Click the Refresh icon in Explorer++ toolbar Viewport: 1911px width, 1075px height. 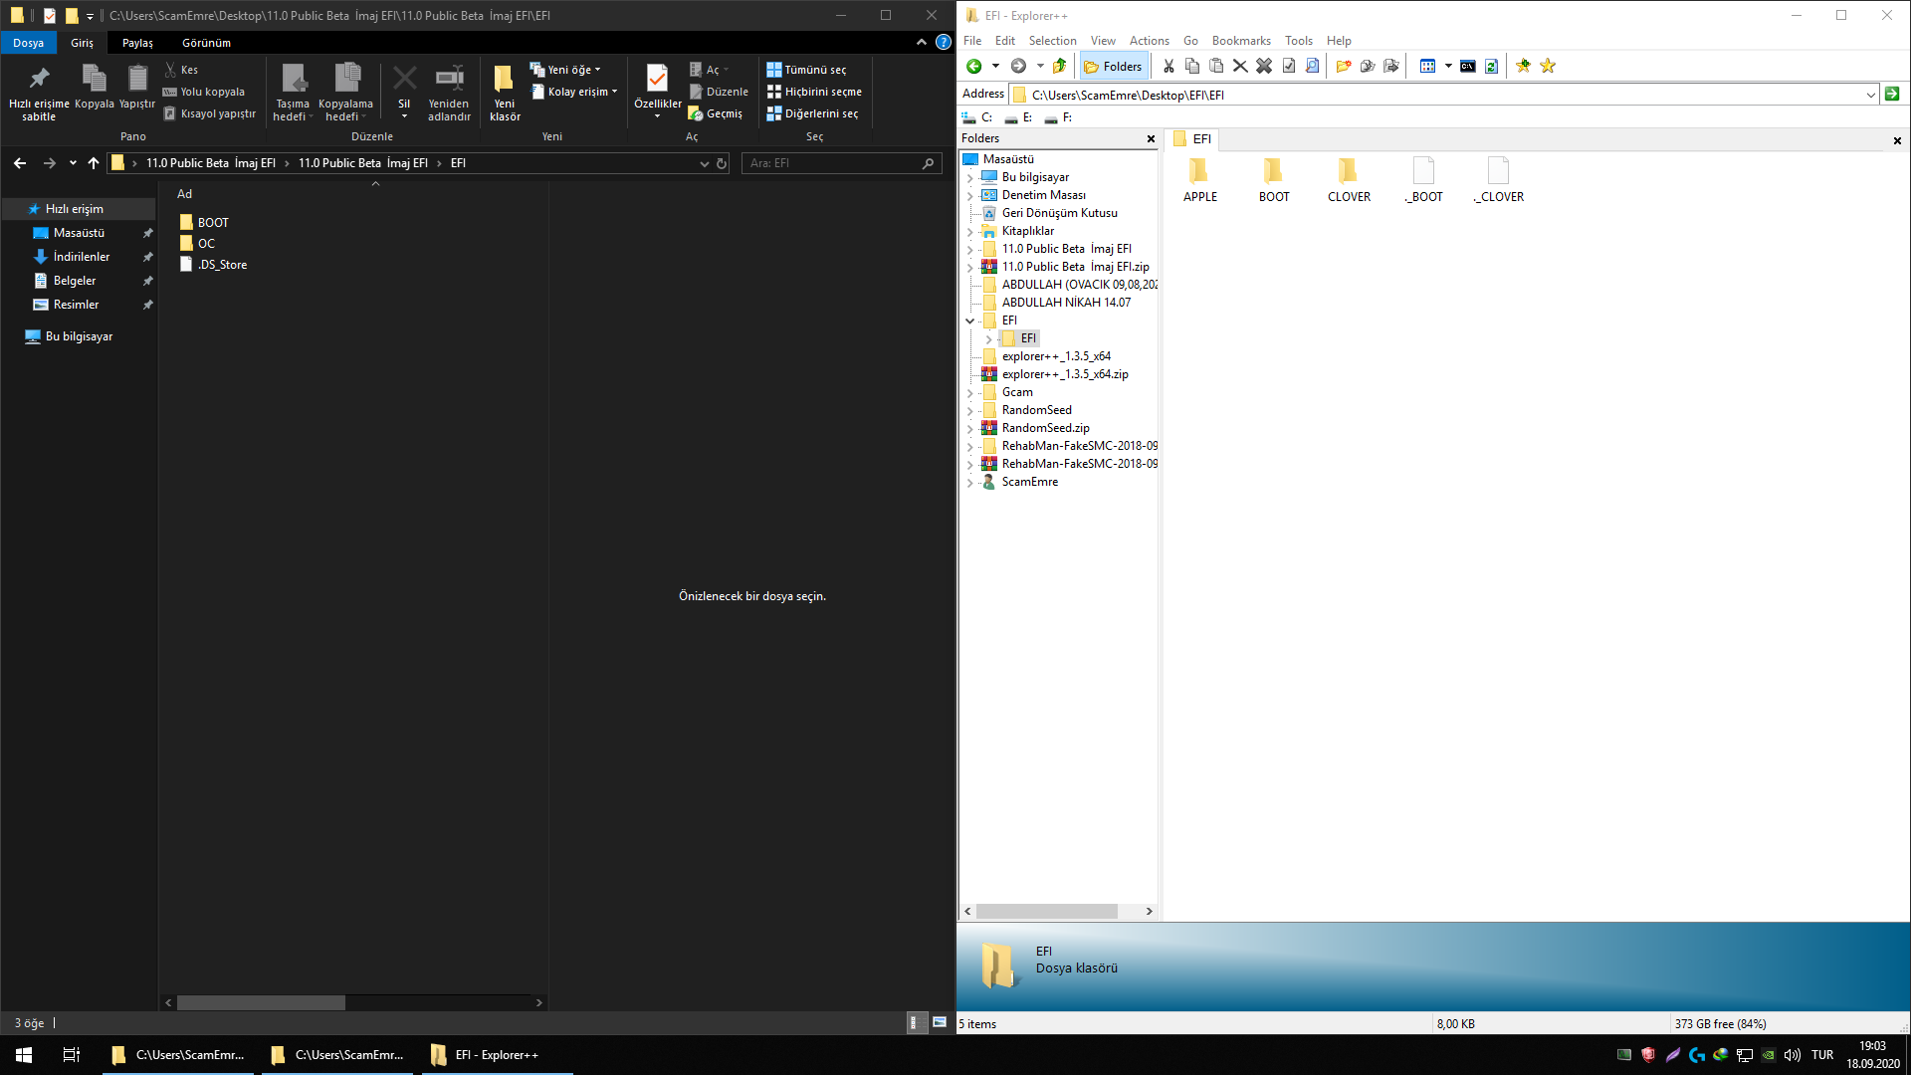(x=1491, y=66)
